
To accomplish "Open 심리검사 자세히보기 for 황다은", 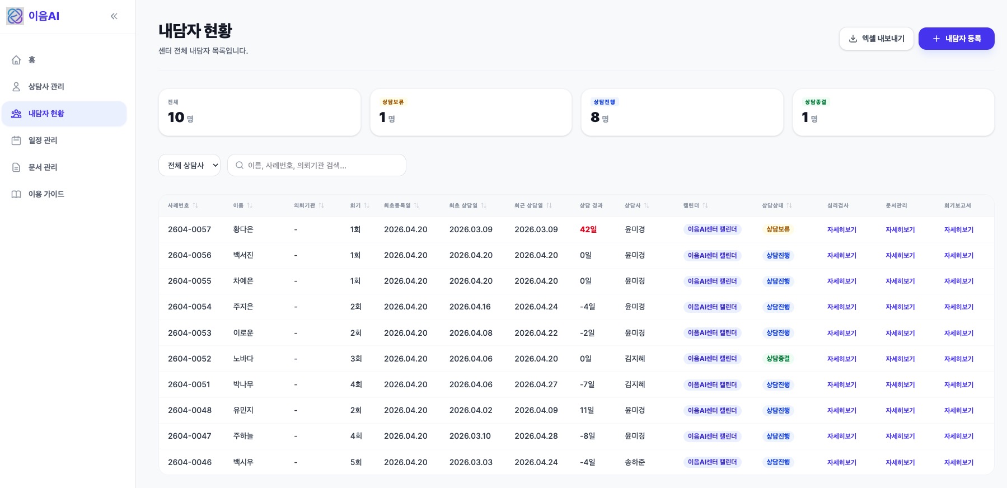I will [841, 230].
